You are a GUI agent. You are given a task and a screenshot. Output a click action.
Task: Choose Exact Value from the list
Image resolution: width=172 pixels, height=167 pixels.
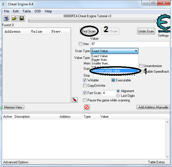(114, 56)
